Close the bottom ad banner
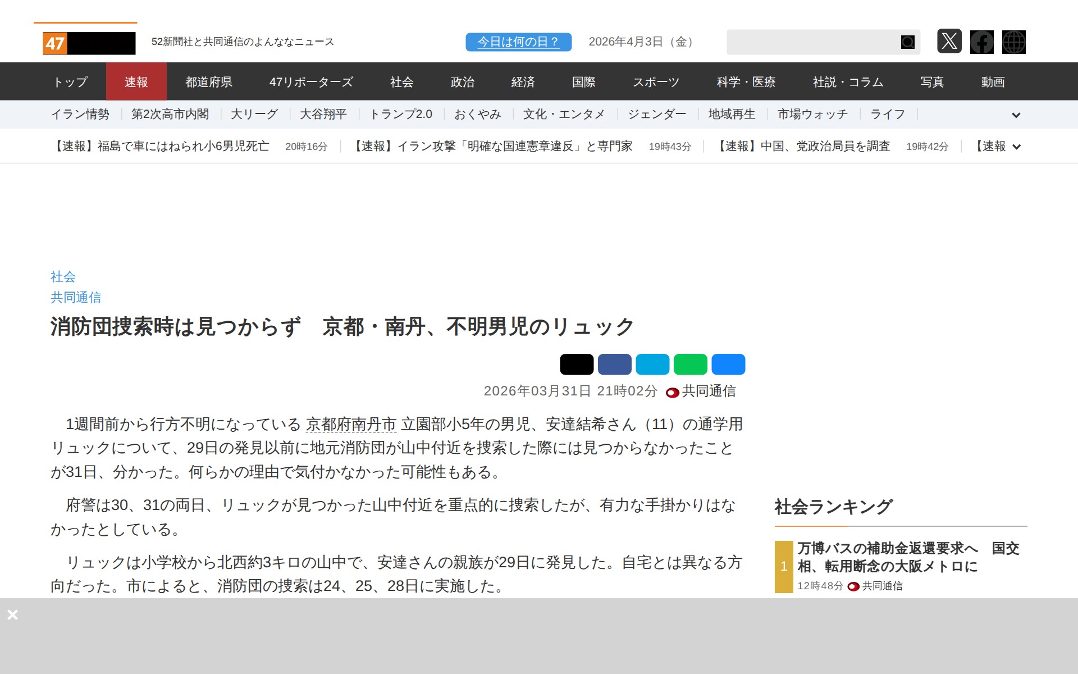Viewport: 1078px width, 674px height. (x=13, y=614)
